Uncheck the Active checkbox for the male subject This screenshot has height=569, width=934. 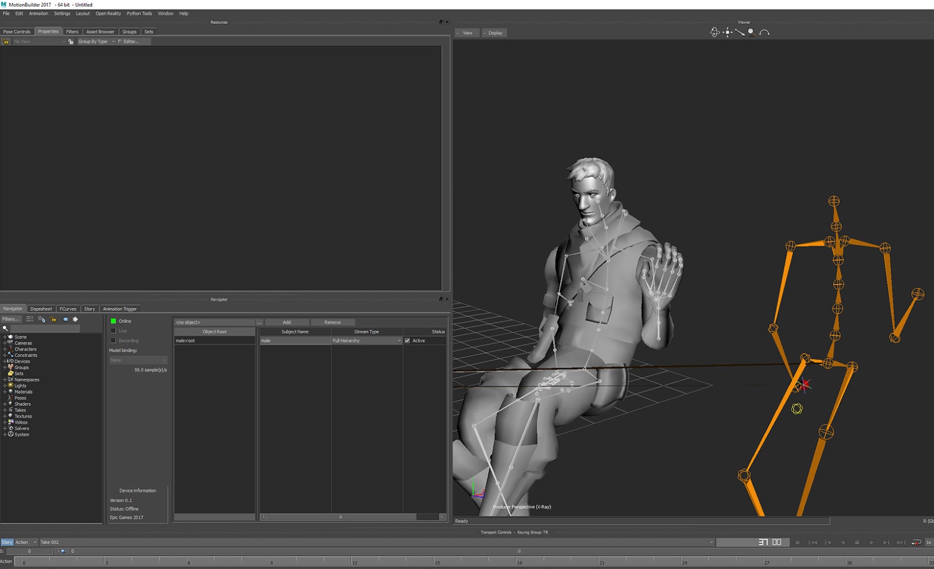tap(407, 340)
